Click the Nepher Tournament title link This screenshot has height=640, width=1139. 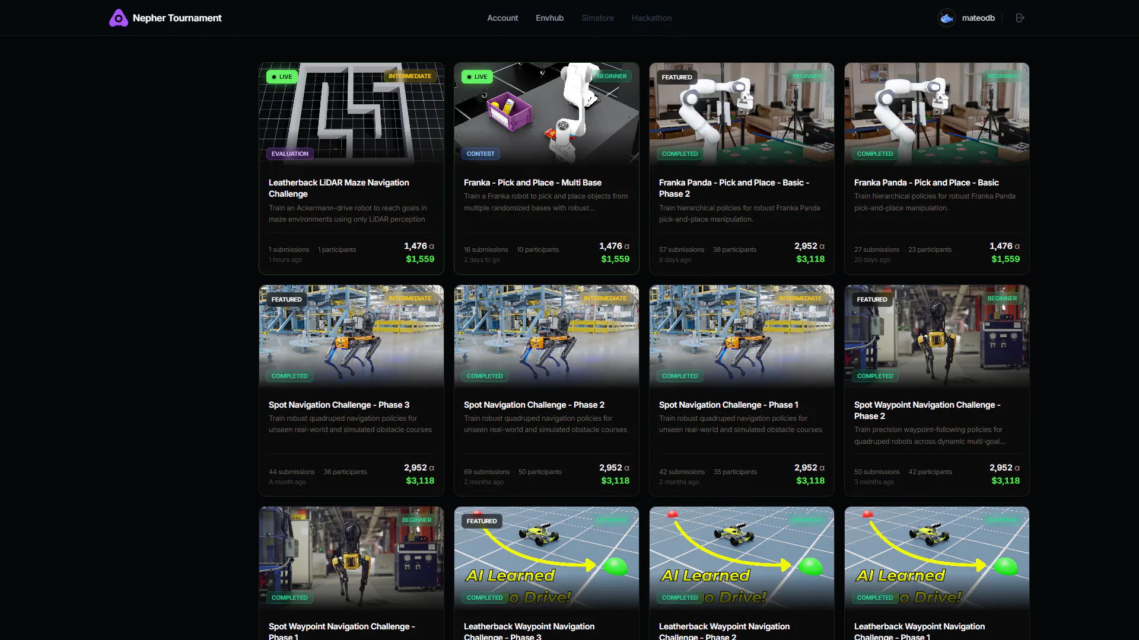(177, 18)
